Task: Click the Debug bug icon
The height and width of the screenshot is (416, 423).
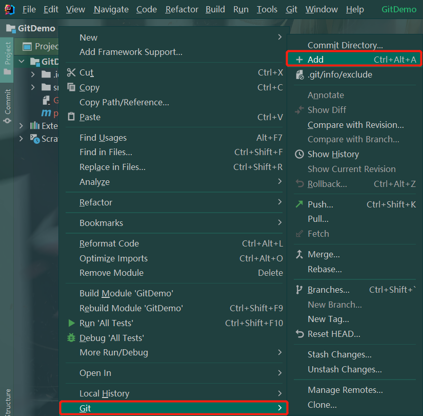Action: point(71,337)
